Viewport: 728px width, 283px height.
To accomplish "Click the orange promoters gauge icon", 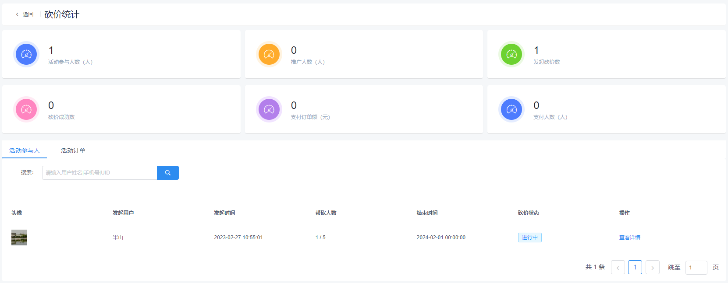I will [x=269, y=54].
